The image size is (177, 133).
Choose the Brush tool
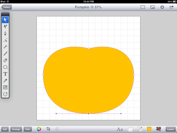[5, 53]
